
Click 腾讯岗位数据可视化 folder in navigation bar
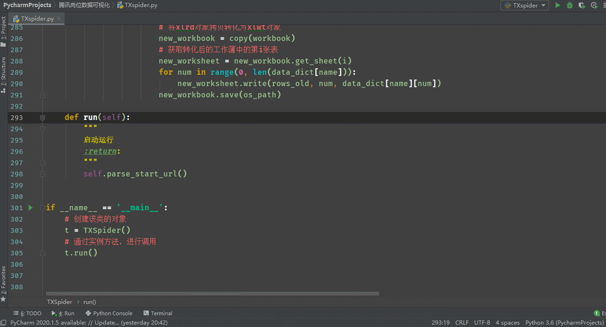[x=84, y=5]
